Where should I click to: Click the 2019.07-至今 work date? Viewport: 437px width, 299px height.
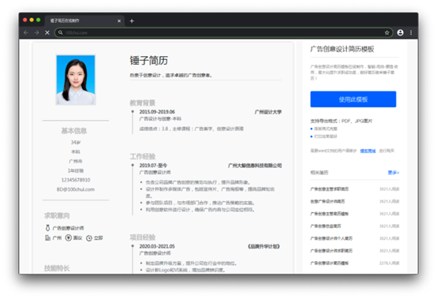coord(153,166)
